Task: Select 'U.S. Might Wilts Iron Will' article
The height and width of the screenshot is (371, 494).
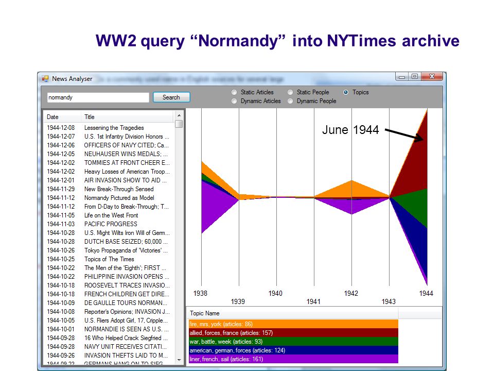Action: point(109,233)
